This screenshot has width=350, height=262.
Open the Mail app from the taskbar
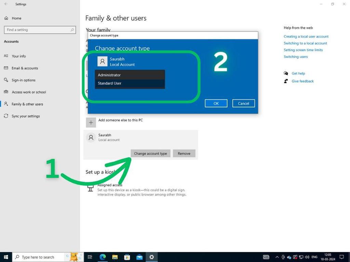click(139, 257)
